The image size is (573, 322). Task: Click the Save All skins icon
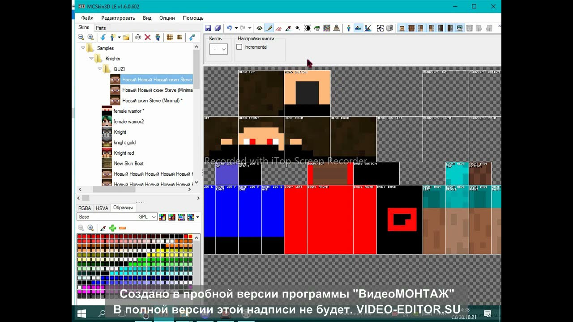(218, 28)
